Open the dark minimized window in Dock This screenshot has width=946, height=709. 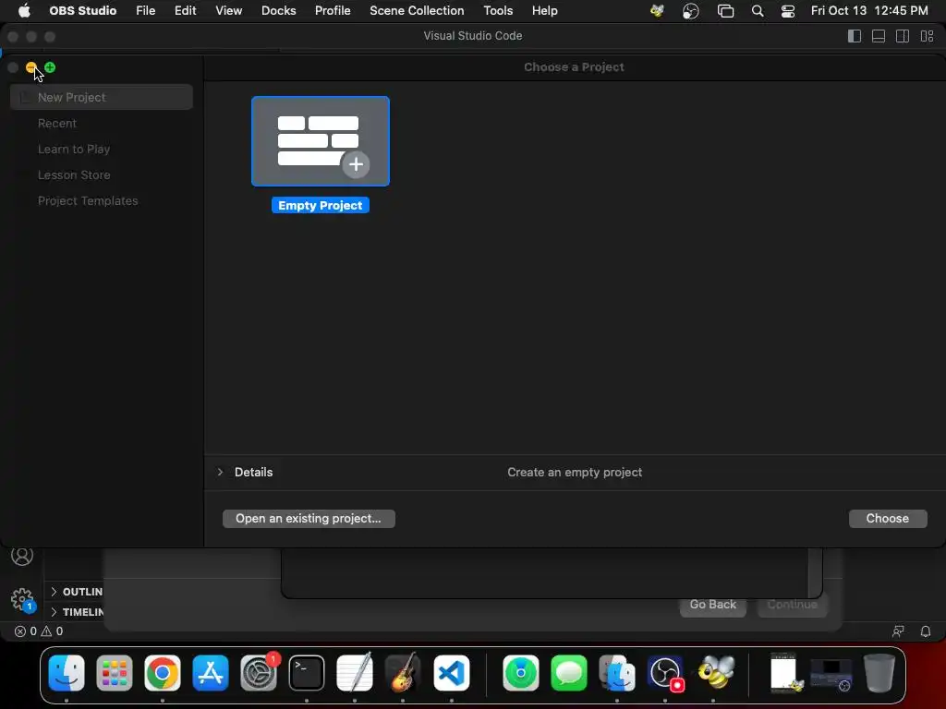[x=831, y=674]
